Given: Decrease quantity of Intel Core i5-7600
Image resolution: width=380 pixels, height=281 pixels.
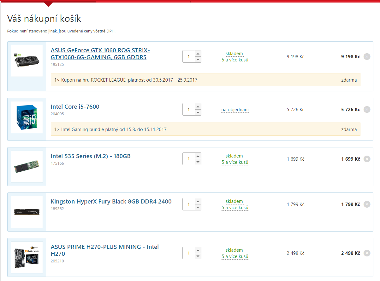Looking at the screenshot, I should [198, 112].
